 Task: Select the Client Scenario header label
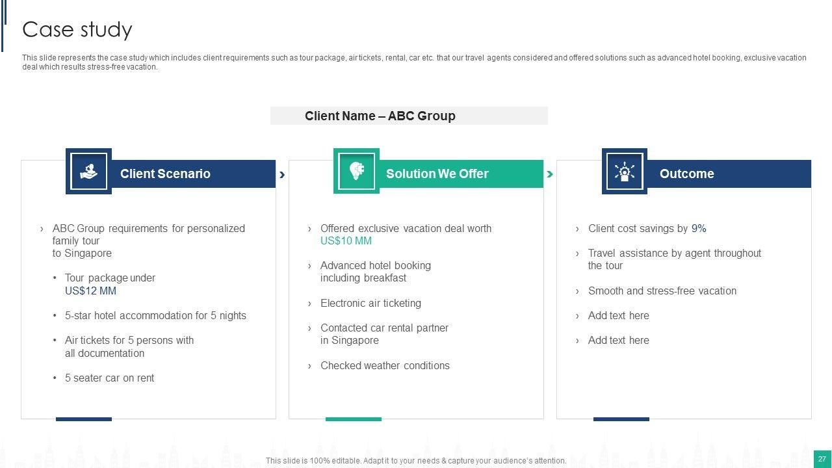165,174
